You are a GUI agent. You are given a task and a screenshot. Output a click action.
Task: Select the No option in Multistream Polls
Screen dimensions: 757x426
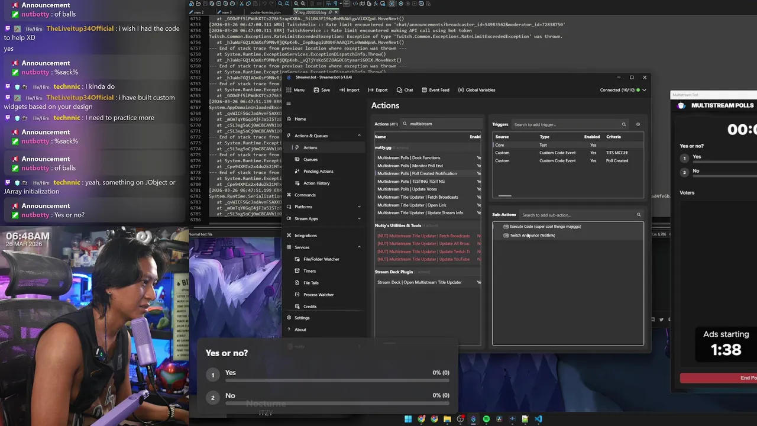pos(718,172)
